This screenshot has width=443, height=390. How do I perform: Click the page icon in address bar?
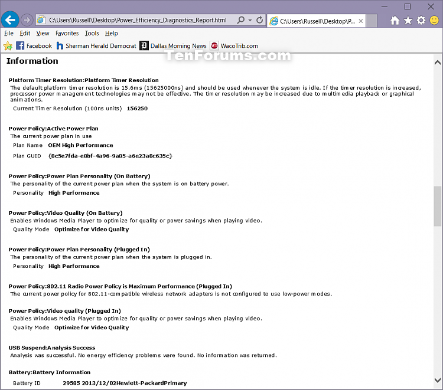pyautogui.click(x=41, y=20)
